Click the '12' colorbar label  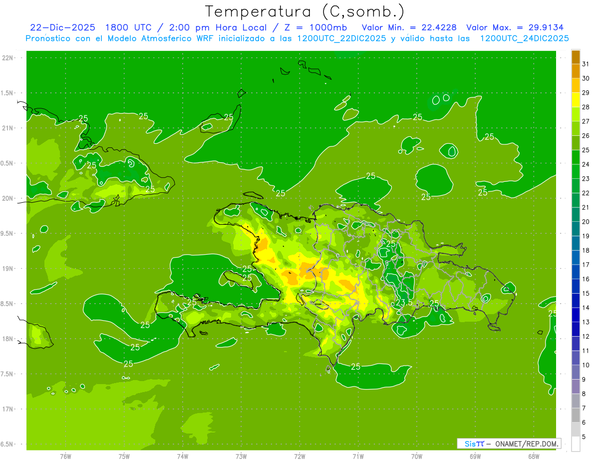pos(586,336)
